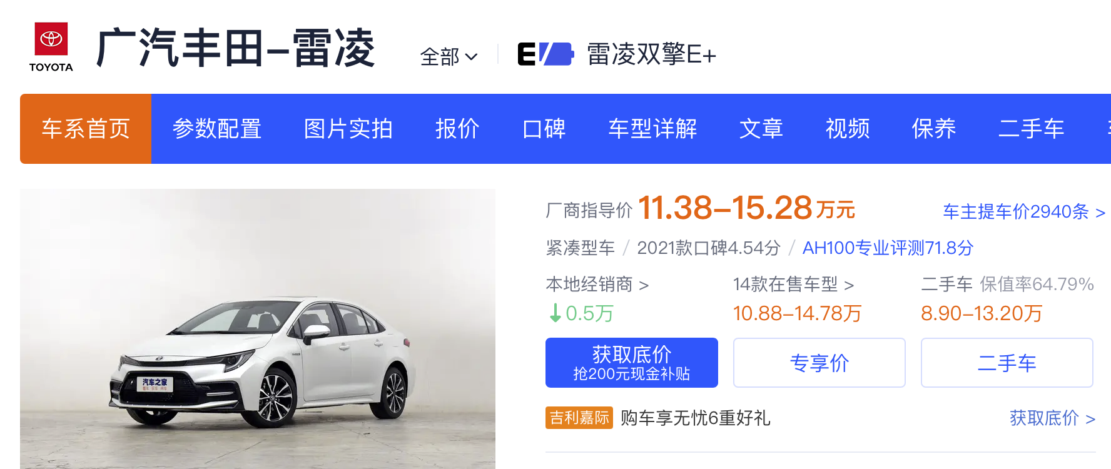Click the outlined 二手车 button
The width and height of the screenshot is (1111, 469).
(1007, 363)
